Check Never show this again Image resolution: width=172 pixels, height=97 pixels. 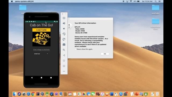click(x=76, y=49)
